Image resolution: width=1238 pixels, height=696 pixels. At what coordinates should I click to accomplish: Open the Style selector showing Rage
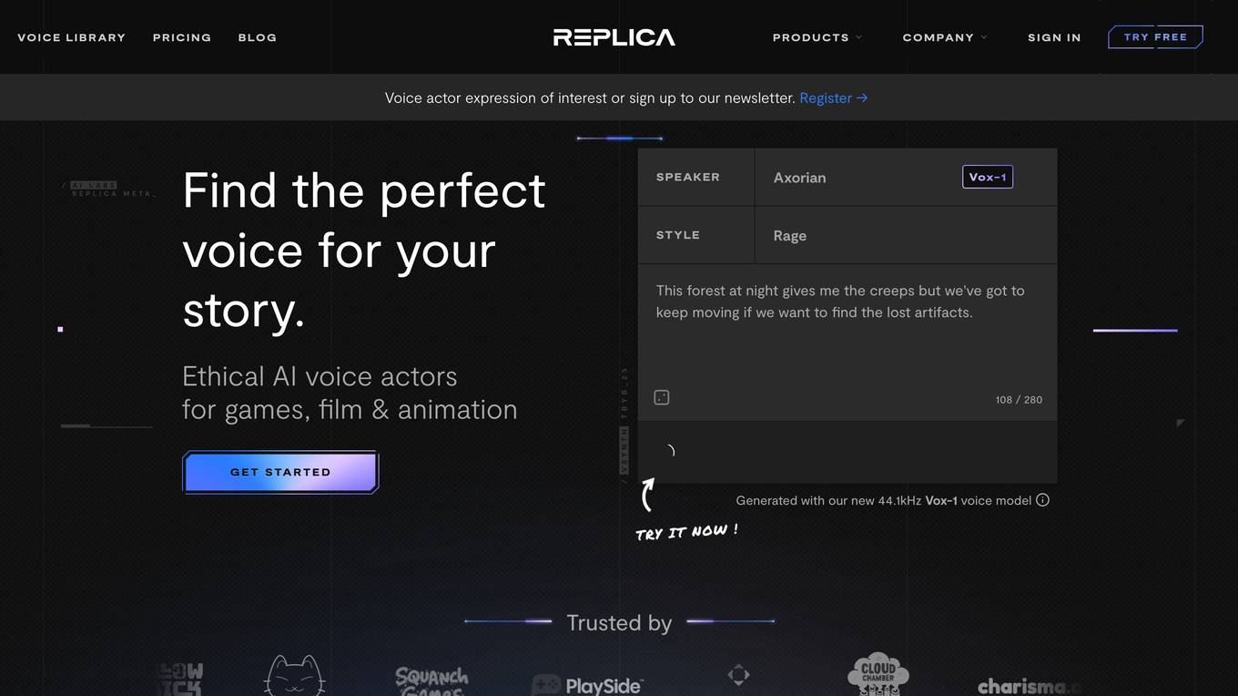click(x=905, y=236)
